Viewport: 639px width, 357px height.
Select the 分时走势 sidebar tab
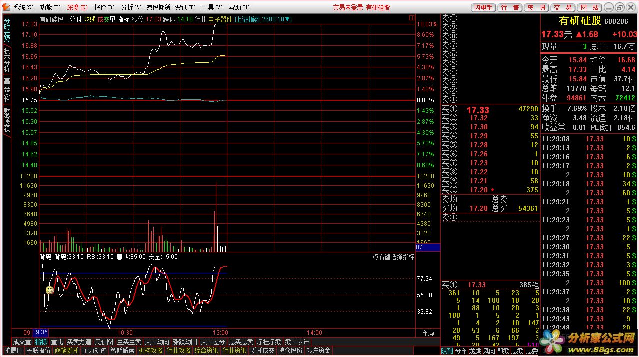tap(7, 29)
